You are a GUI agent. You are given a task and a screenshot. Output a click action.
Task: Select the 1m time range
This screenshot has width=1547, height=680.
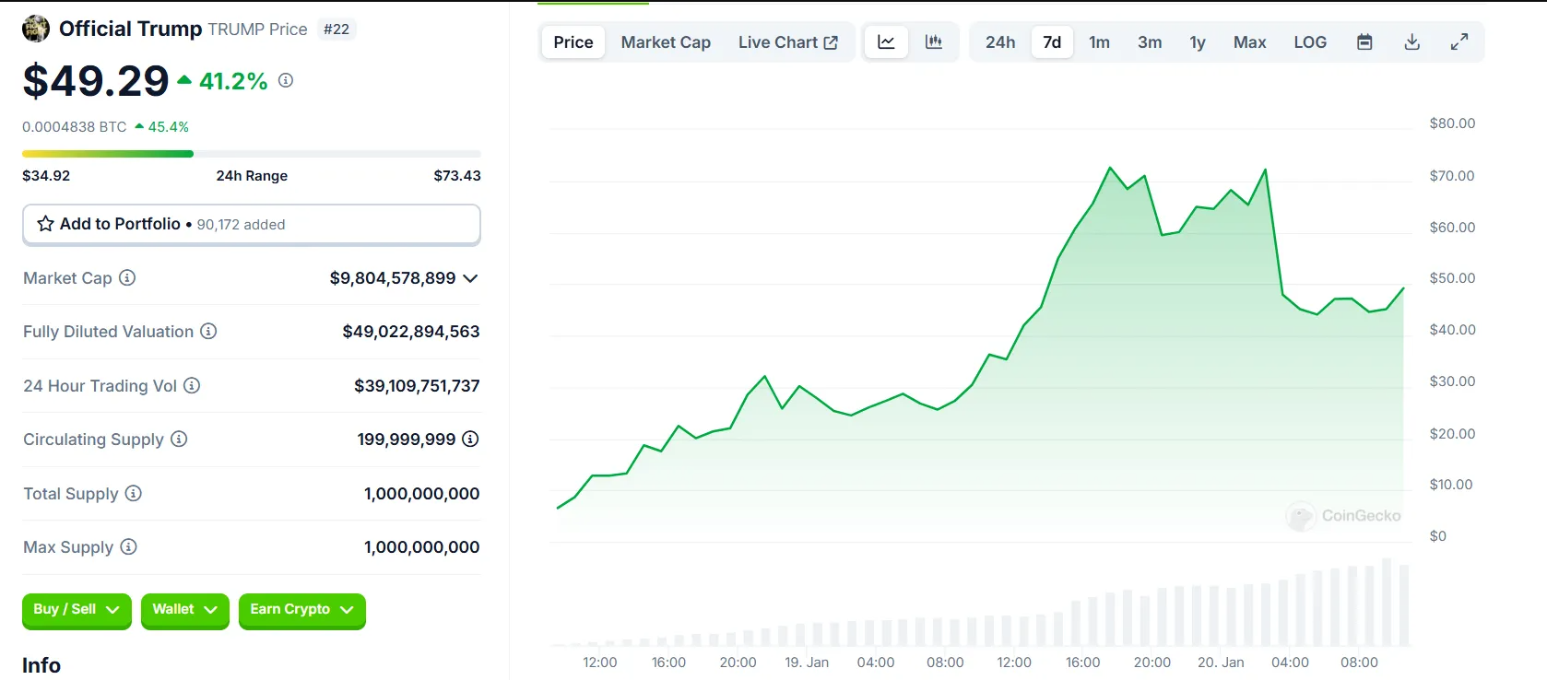[x=1099, y=42]
